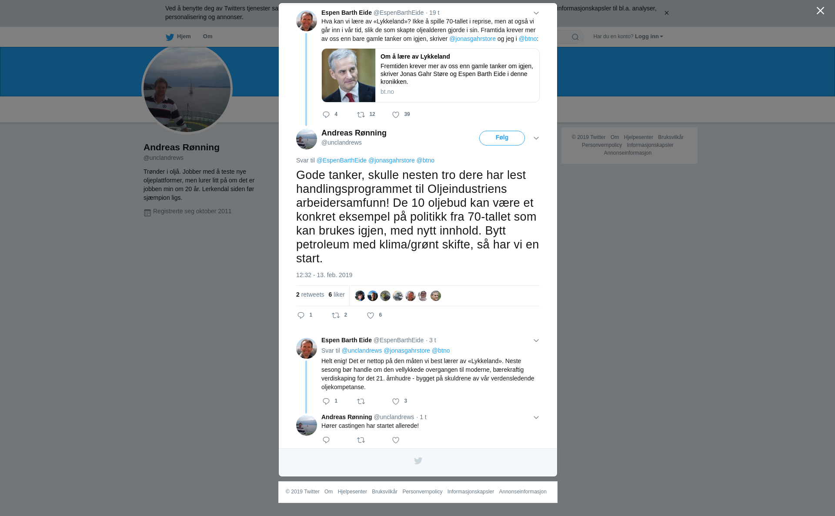Click the search magnifier icon
The height and width of the screenshot is (516, 835).
[x=575, y=37]
